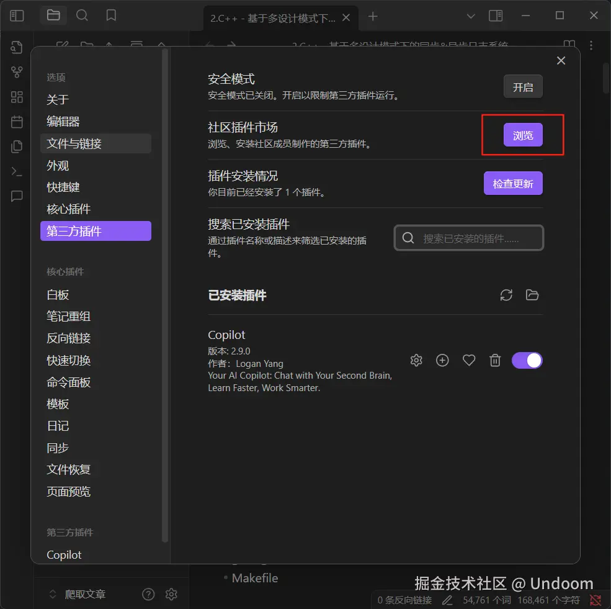The image size is (611, 609).
Task: Open 笔记重组 core plugin settings
Action: [x=96, y=316]
